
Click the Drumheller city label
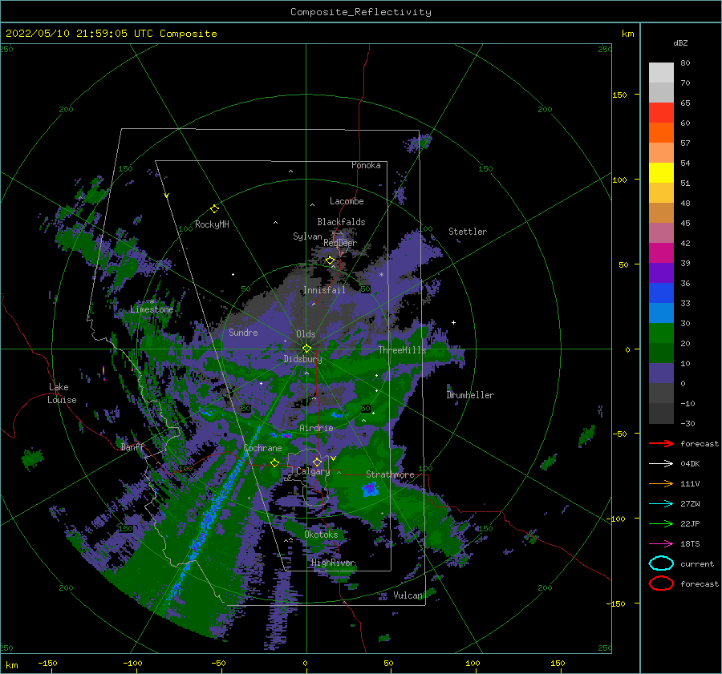(470, 395)
